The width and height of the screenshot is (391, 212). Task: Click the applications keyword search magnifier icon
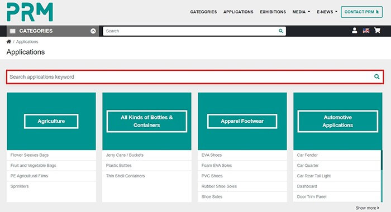click(x=377, y=77)
